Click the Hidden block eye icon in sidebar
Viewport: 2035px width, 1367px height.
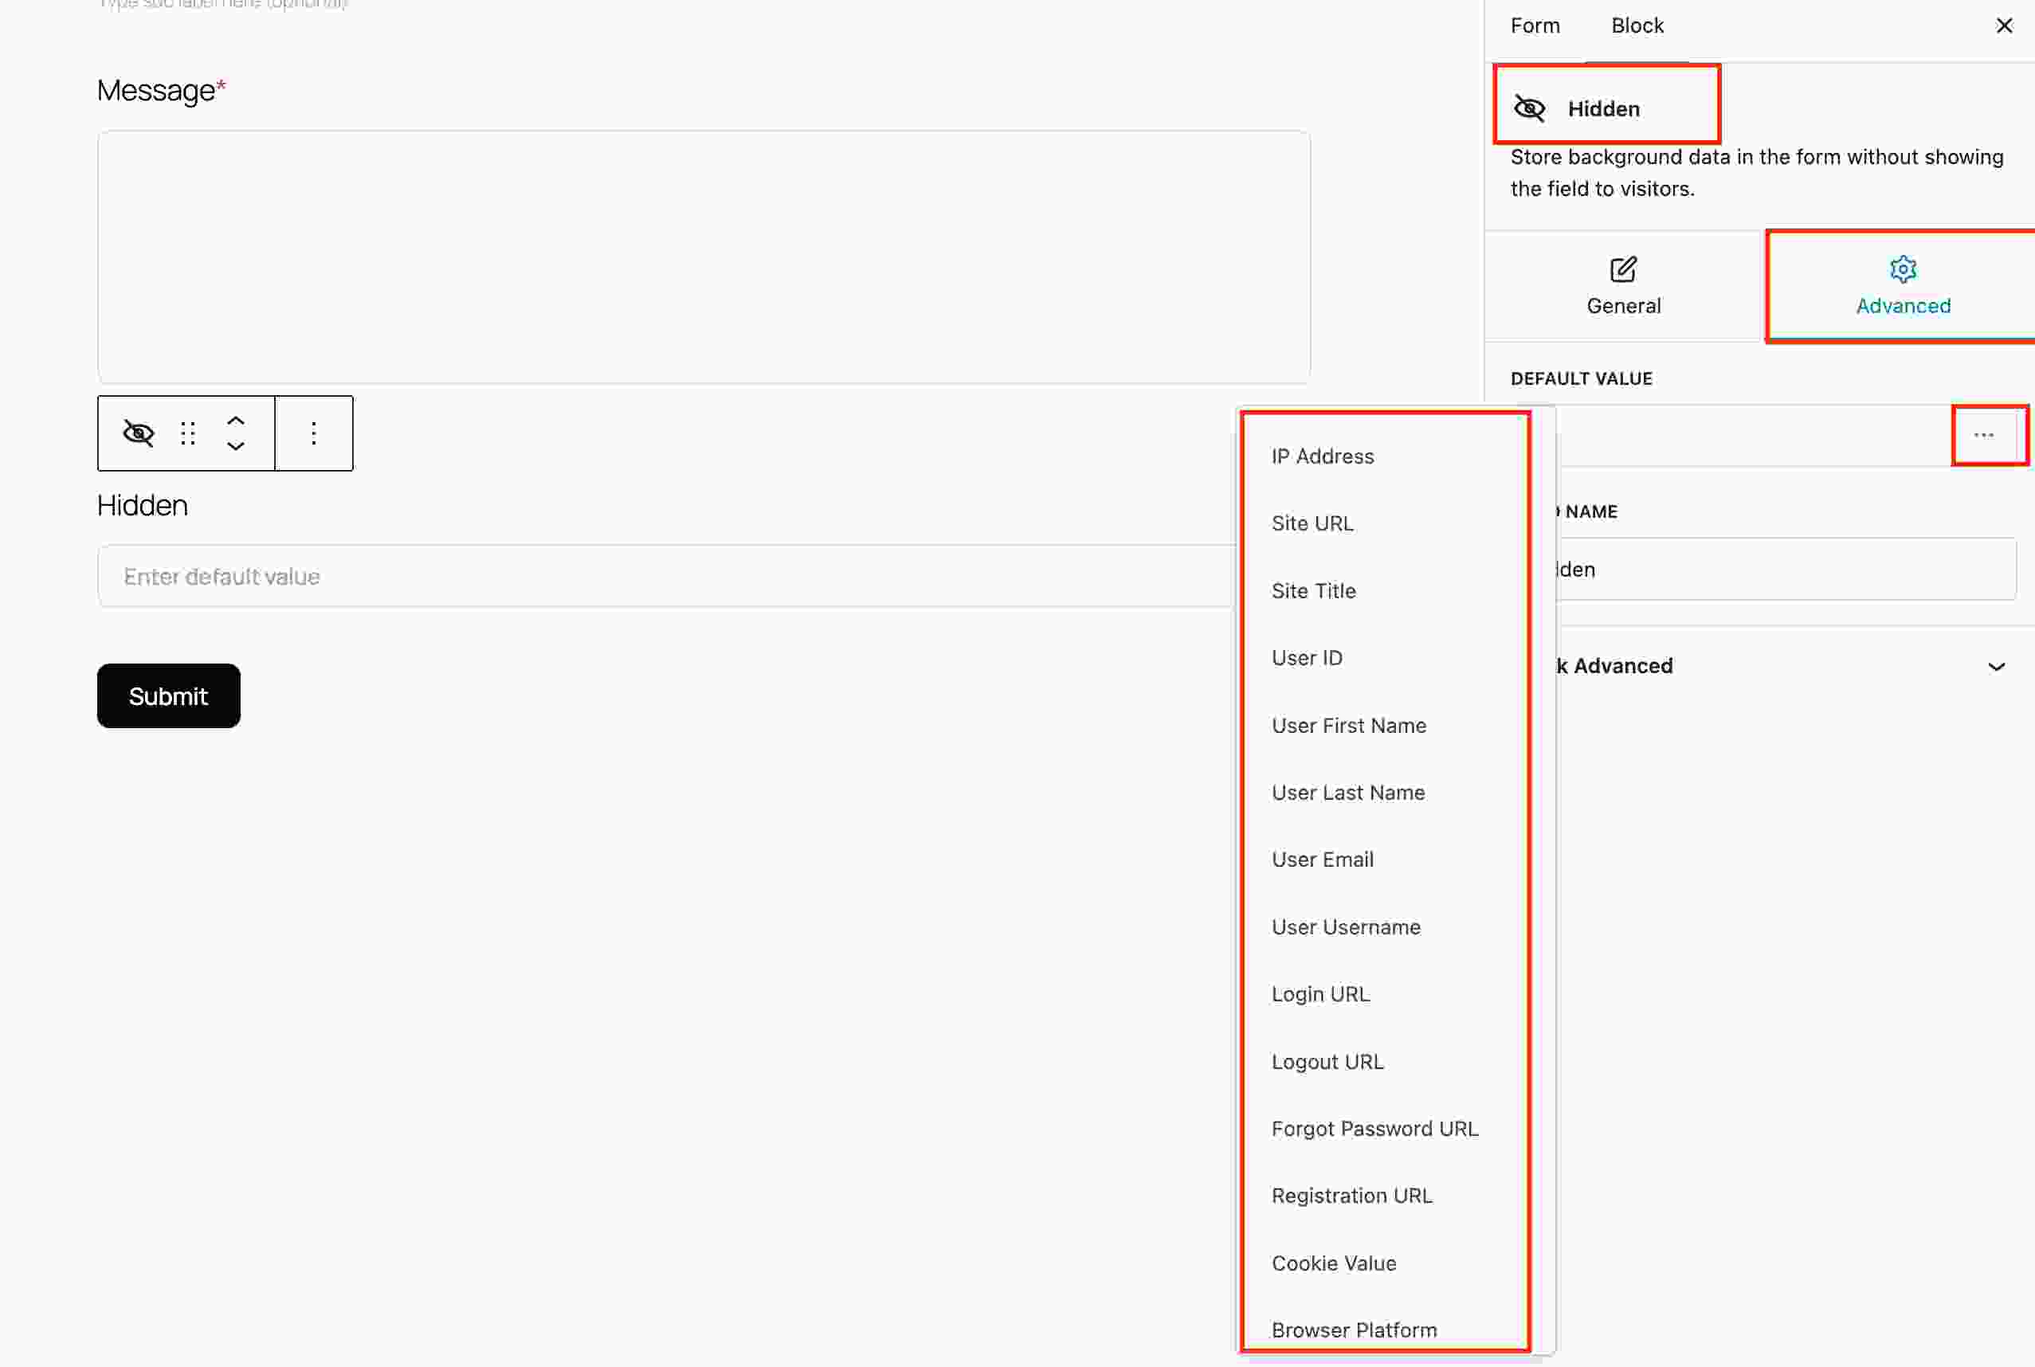click(x=1529, y=108)
